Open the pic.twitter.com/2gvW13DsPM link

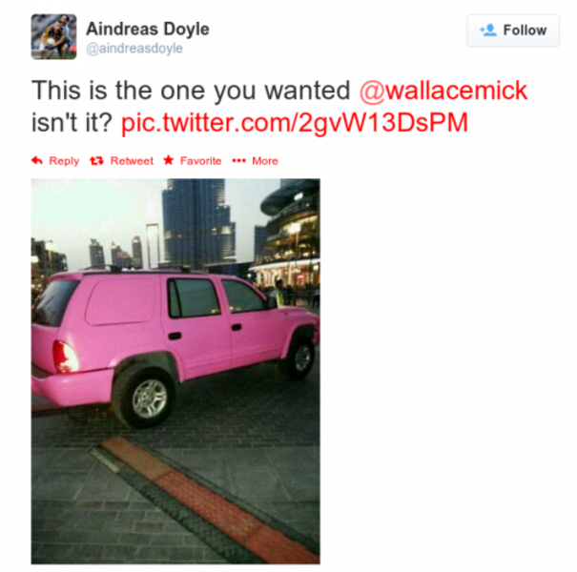tap(295, 123)
